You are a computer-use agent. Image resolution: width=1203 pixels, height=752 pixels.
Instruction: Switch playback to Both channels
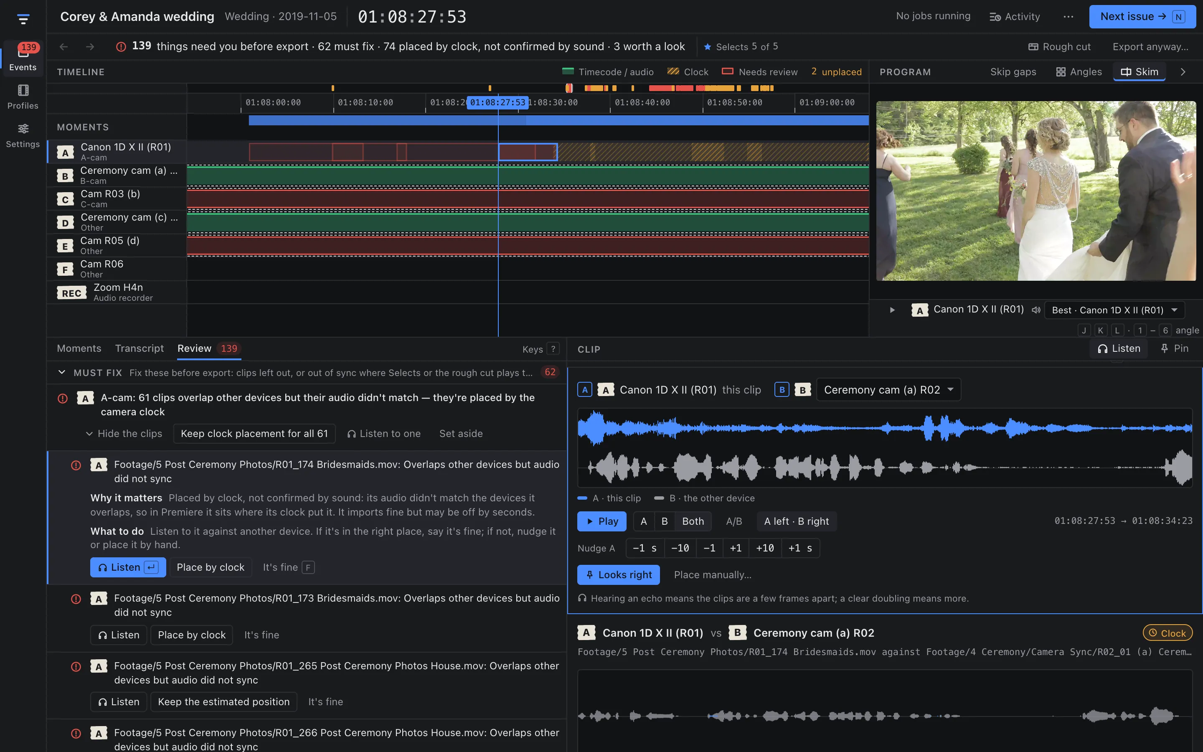pyautogui.click(x=693, y=521)
